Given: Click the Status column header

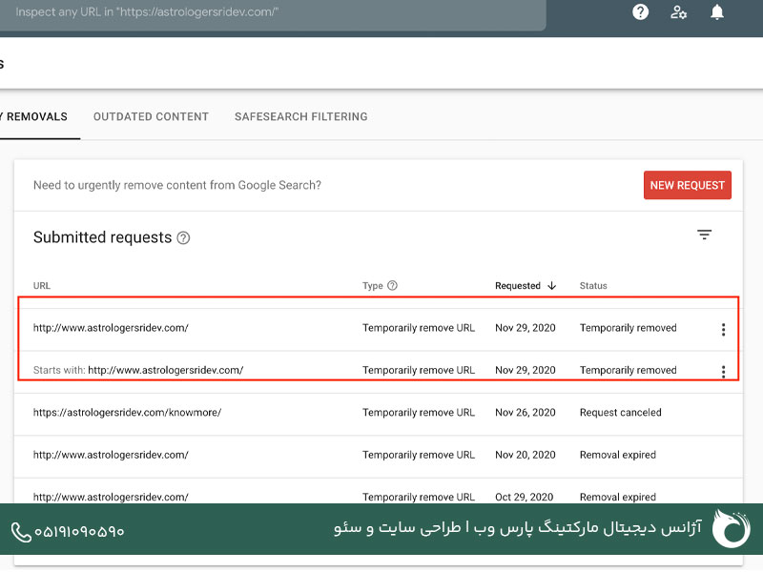Looking at the screenshot, I should (593, 285).
